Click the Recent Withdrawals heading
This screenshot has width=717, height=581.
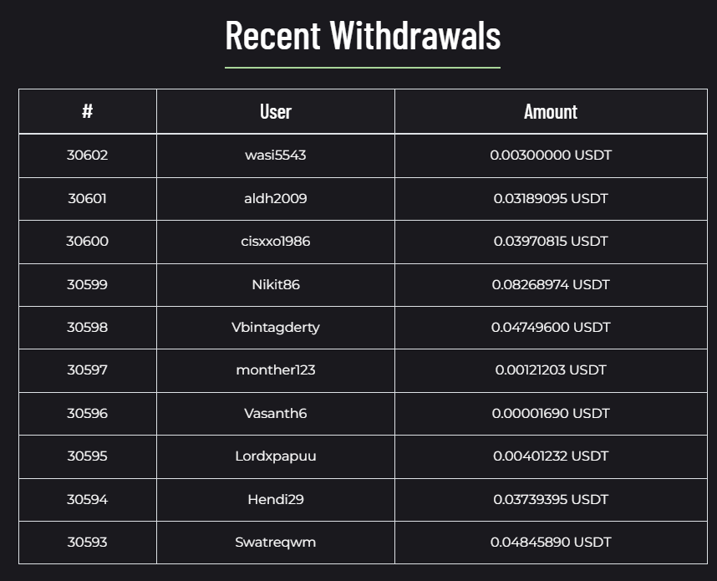point(363,35)
